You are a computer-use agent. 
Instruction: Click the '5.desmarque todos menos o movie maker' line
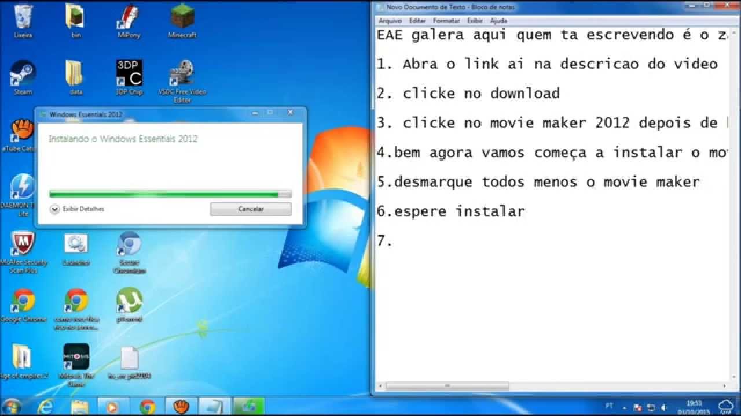pyautogui.click(x=538, y=182)
